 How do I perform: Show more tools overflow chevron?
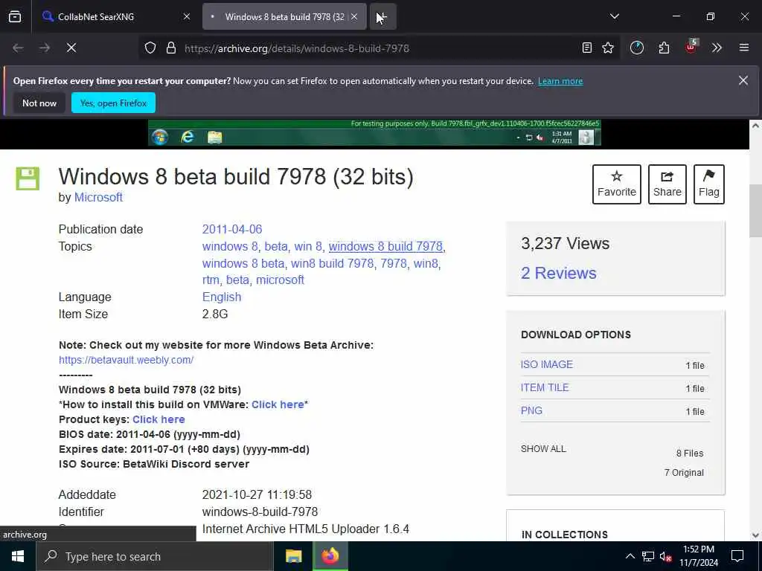pos(717,48)
